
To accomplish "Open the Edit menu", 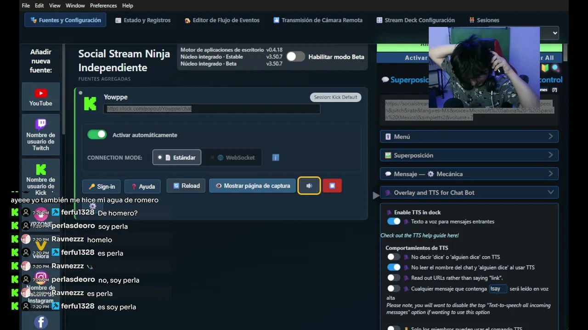I will click(x=40, y=5).
